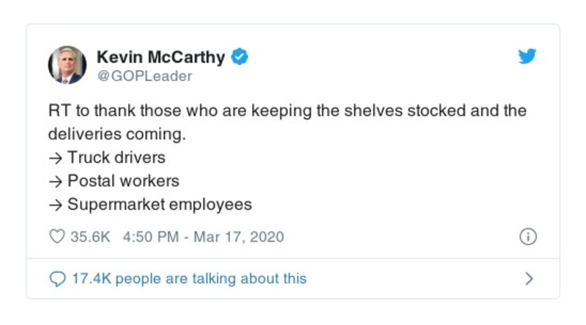Click the 35.6K likes count
The width and height of the screenshot is (586, 325).
[x=89, y=237]
